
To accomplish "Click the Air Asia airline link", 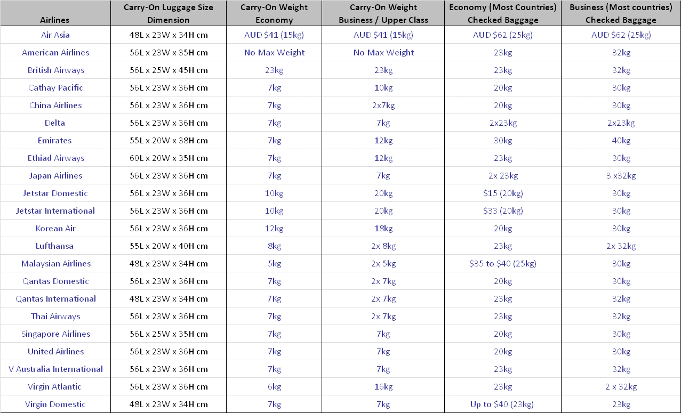I will (55, 35).
